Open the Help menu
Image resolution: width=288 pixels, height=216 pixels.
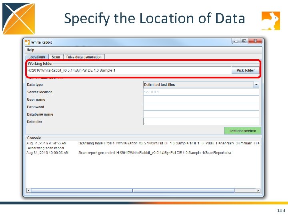point(30,50)
